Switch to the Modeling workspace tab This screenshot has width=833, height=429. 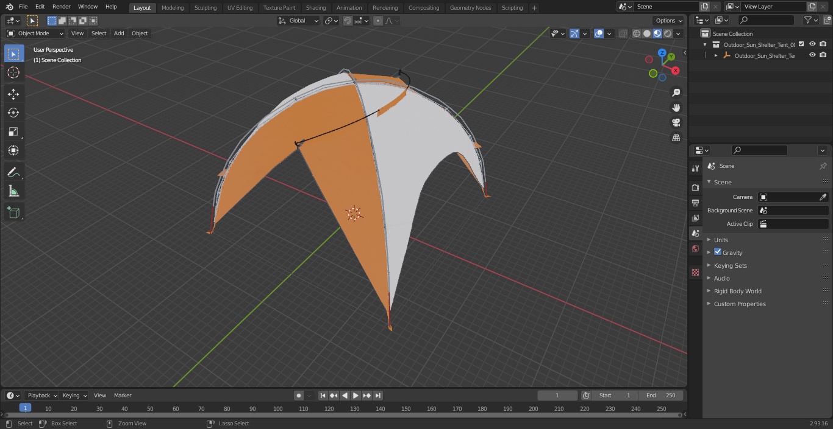pos(173,7)
